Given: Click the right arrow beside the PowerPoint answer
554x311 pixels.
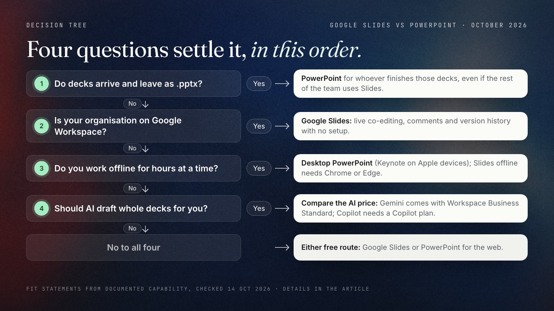Looking at the screenshot, I should coord(282,84).
